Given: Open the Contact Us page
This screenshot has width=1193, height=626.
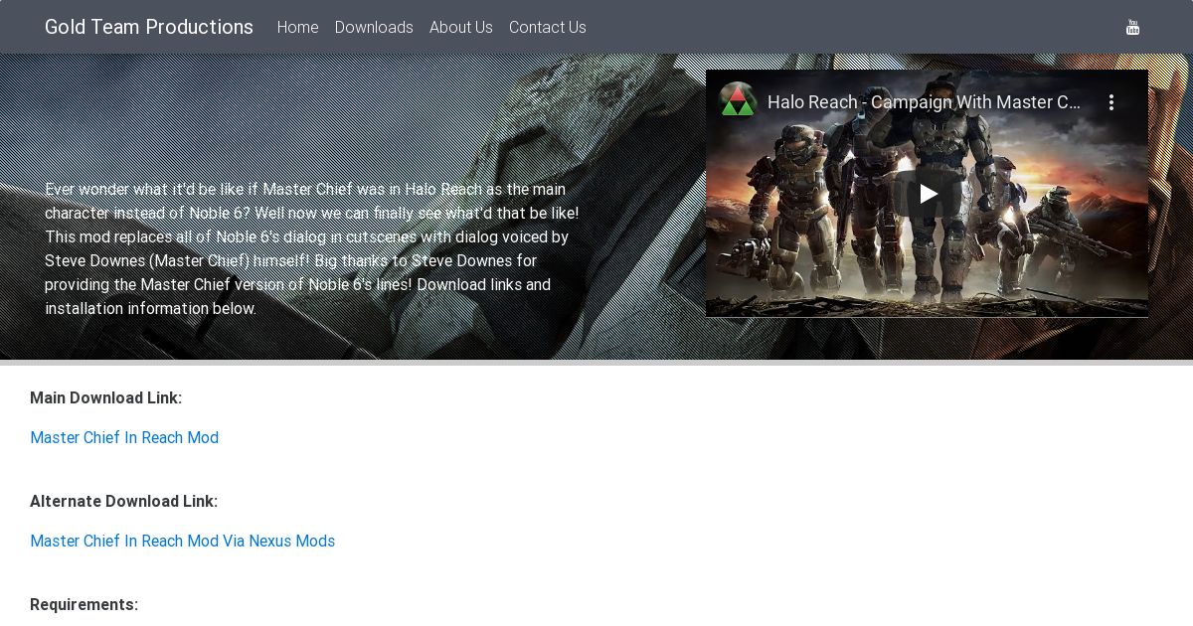Looking at the screenshot, I should (x=548, y=27).
